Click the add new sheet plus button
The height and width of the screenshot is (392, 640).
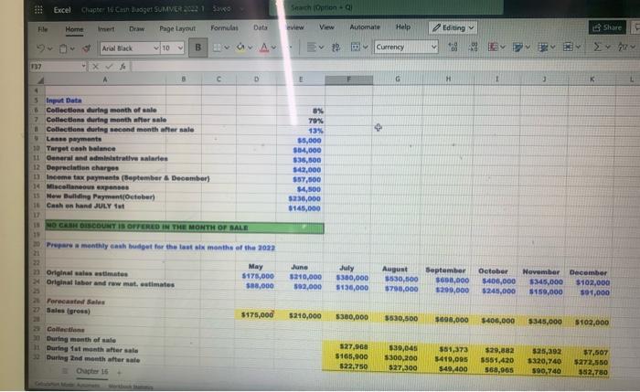tap(119, 372)
